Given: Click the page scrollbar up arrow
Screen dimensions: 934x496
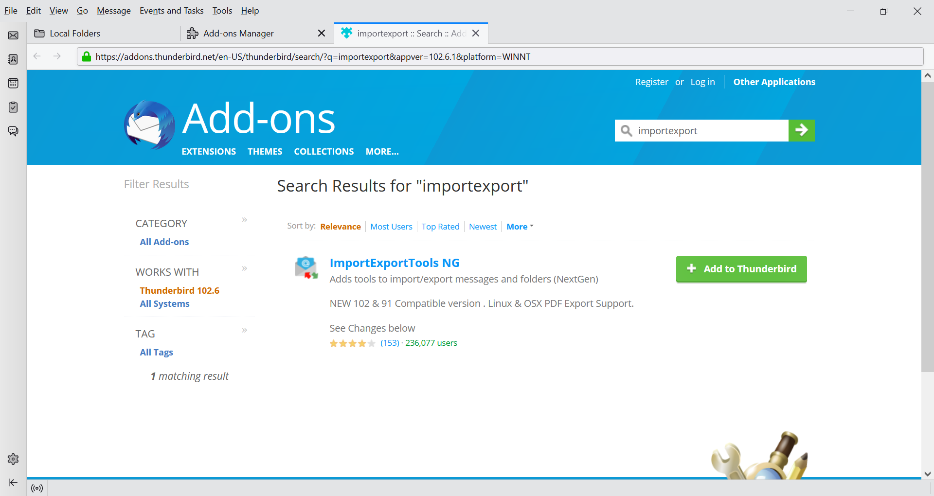Looking at the screenshot, I should (928, 75).
